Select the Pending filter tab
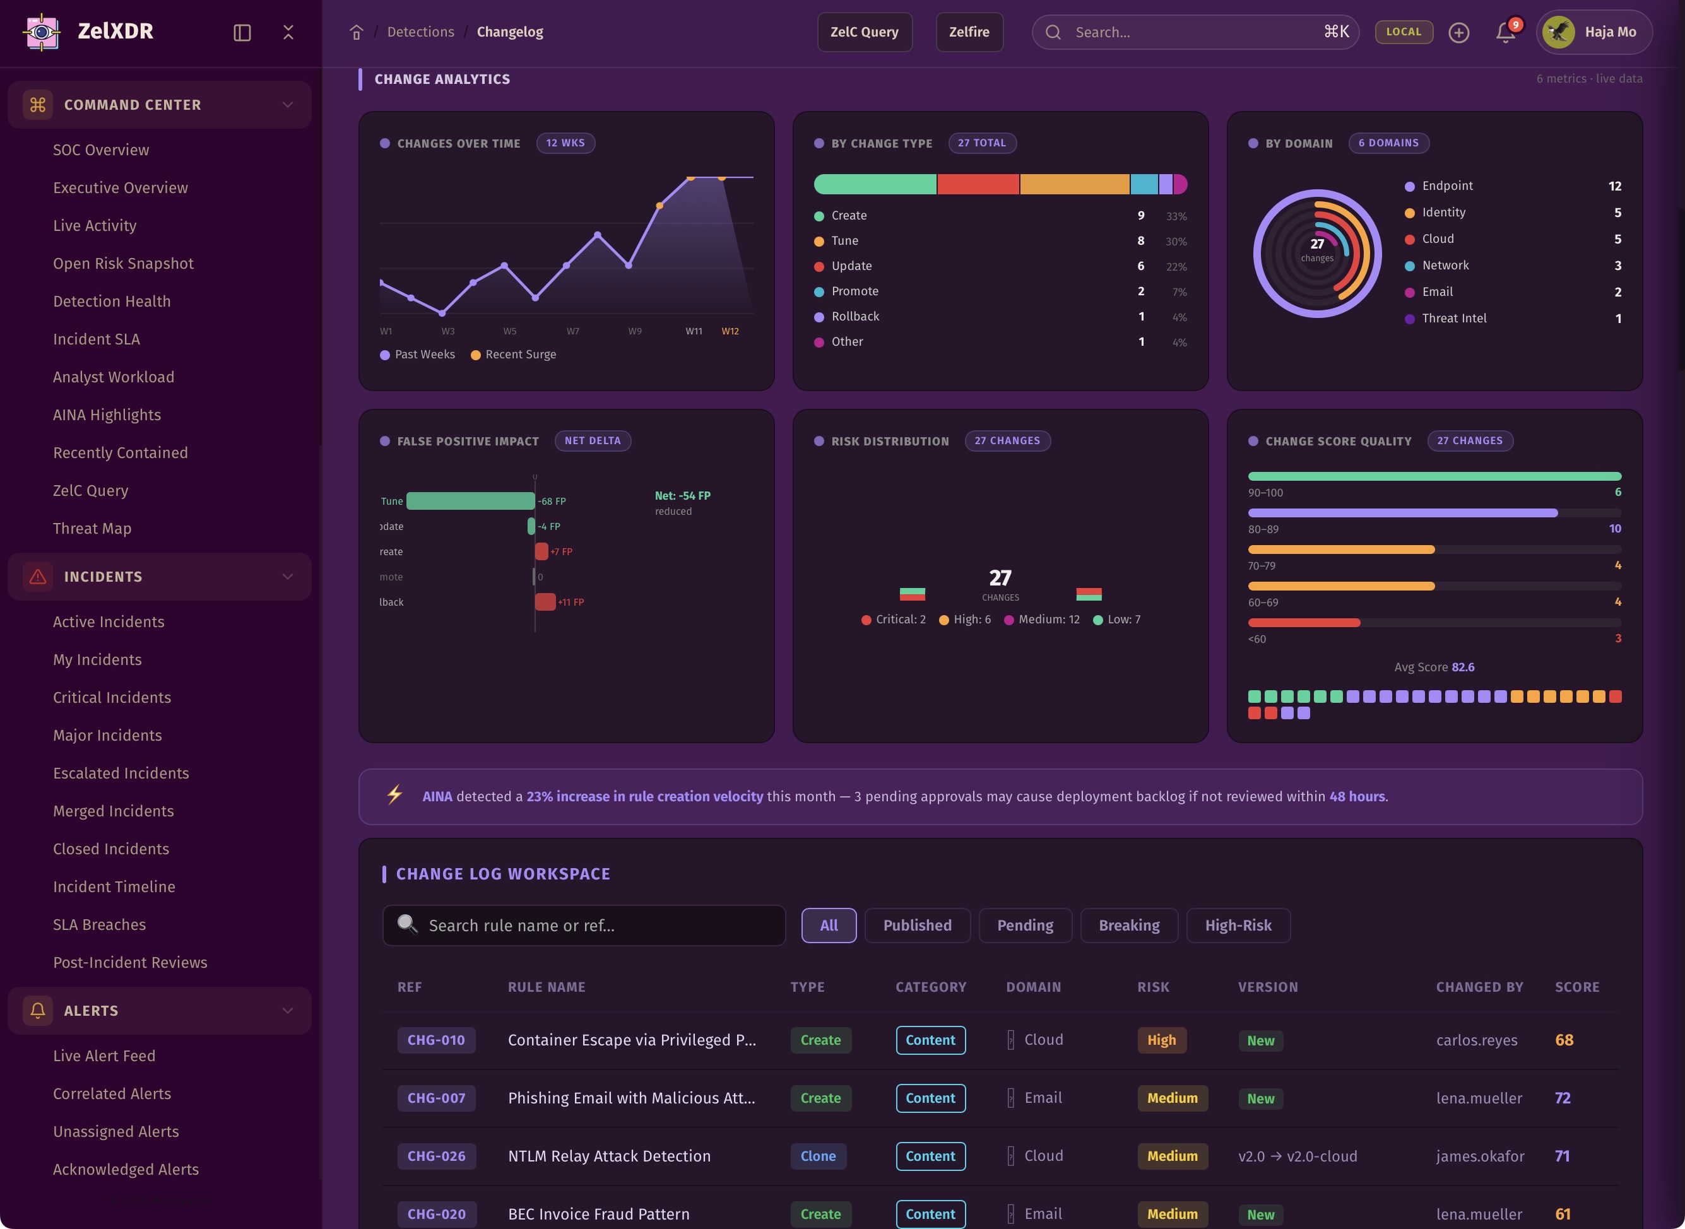The height and width of the screenshot is (1229, 1685). [1024, 926]
